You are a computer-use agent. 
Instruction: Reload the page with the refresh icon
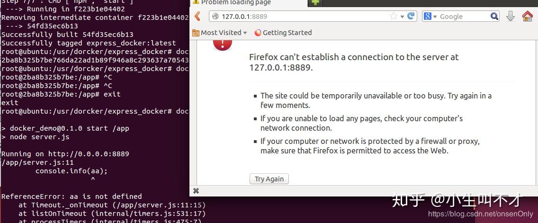point(412,16)
